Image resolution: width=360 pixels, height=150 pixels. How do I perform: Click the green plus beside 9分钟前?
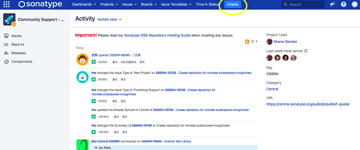click(94, 101)
